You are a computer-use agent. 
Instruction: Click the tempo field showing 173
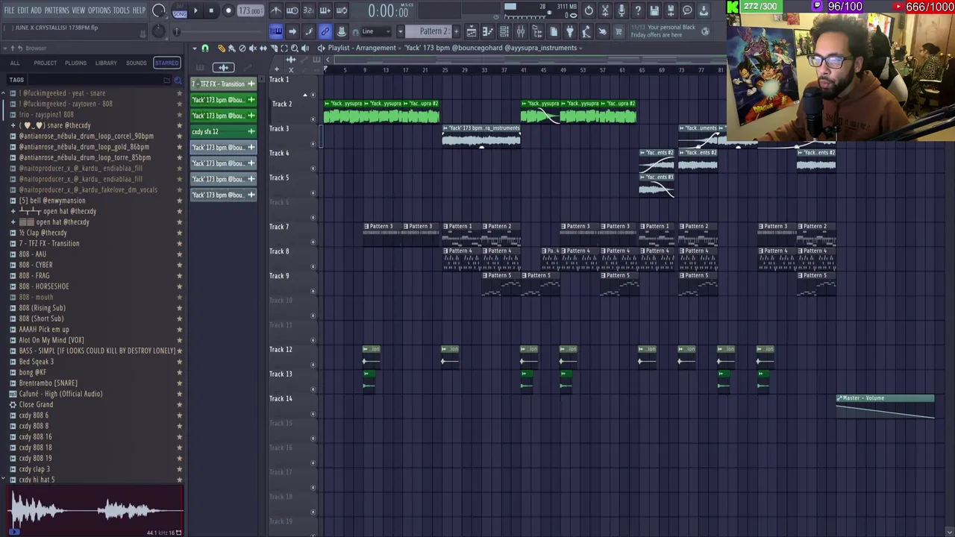tap(250, 11)
